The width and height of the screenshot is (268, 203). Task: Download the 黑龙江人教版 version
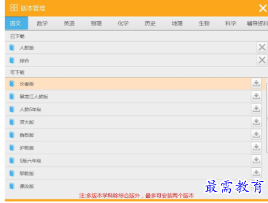[256, 96]
